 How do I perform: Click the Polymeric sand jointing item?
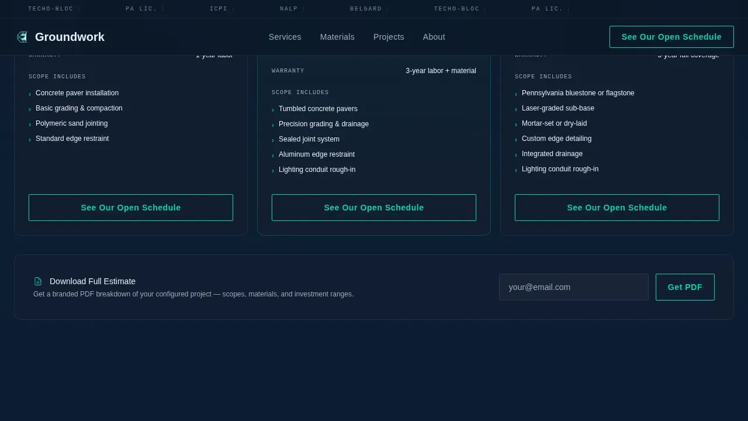(x=71, y=123)
